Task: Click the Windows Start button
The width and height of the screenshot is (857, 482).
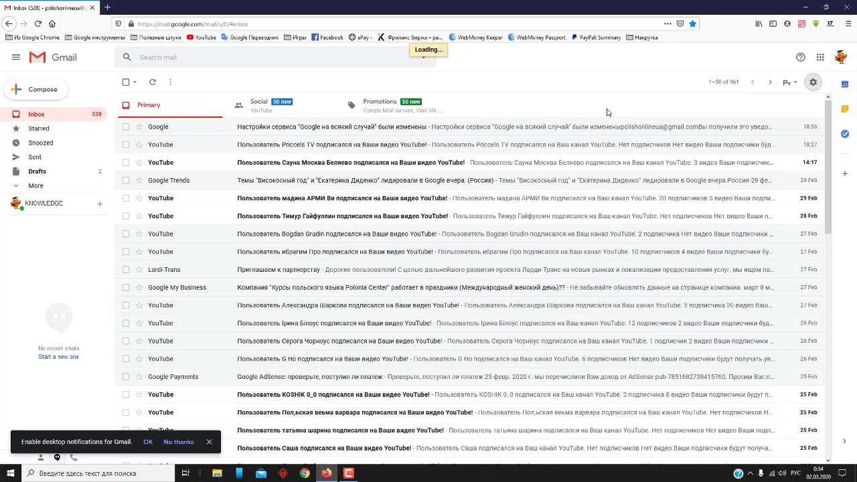Action: [10, 473]
